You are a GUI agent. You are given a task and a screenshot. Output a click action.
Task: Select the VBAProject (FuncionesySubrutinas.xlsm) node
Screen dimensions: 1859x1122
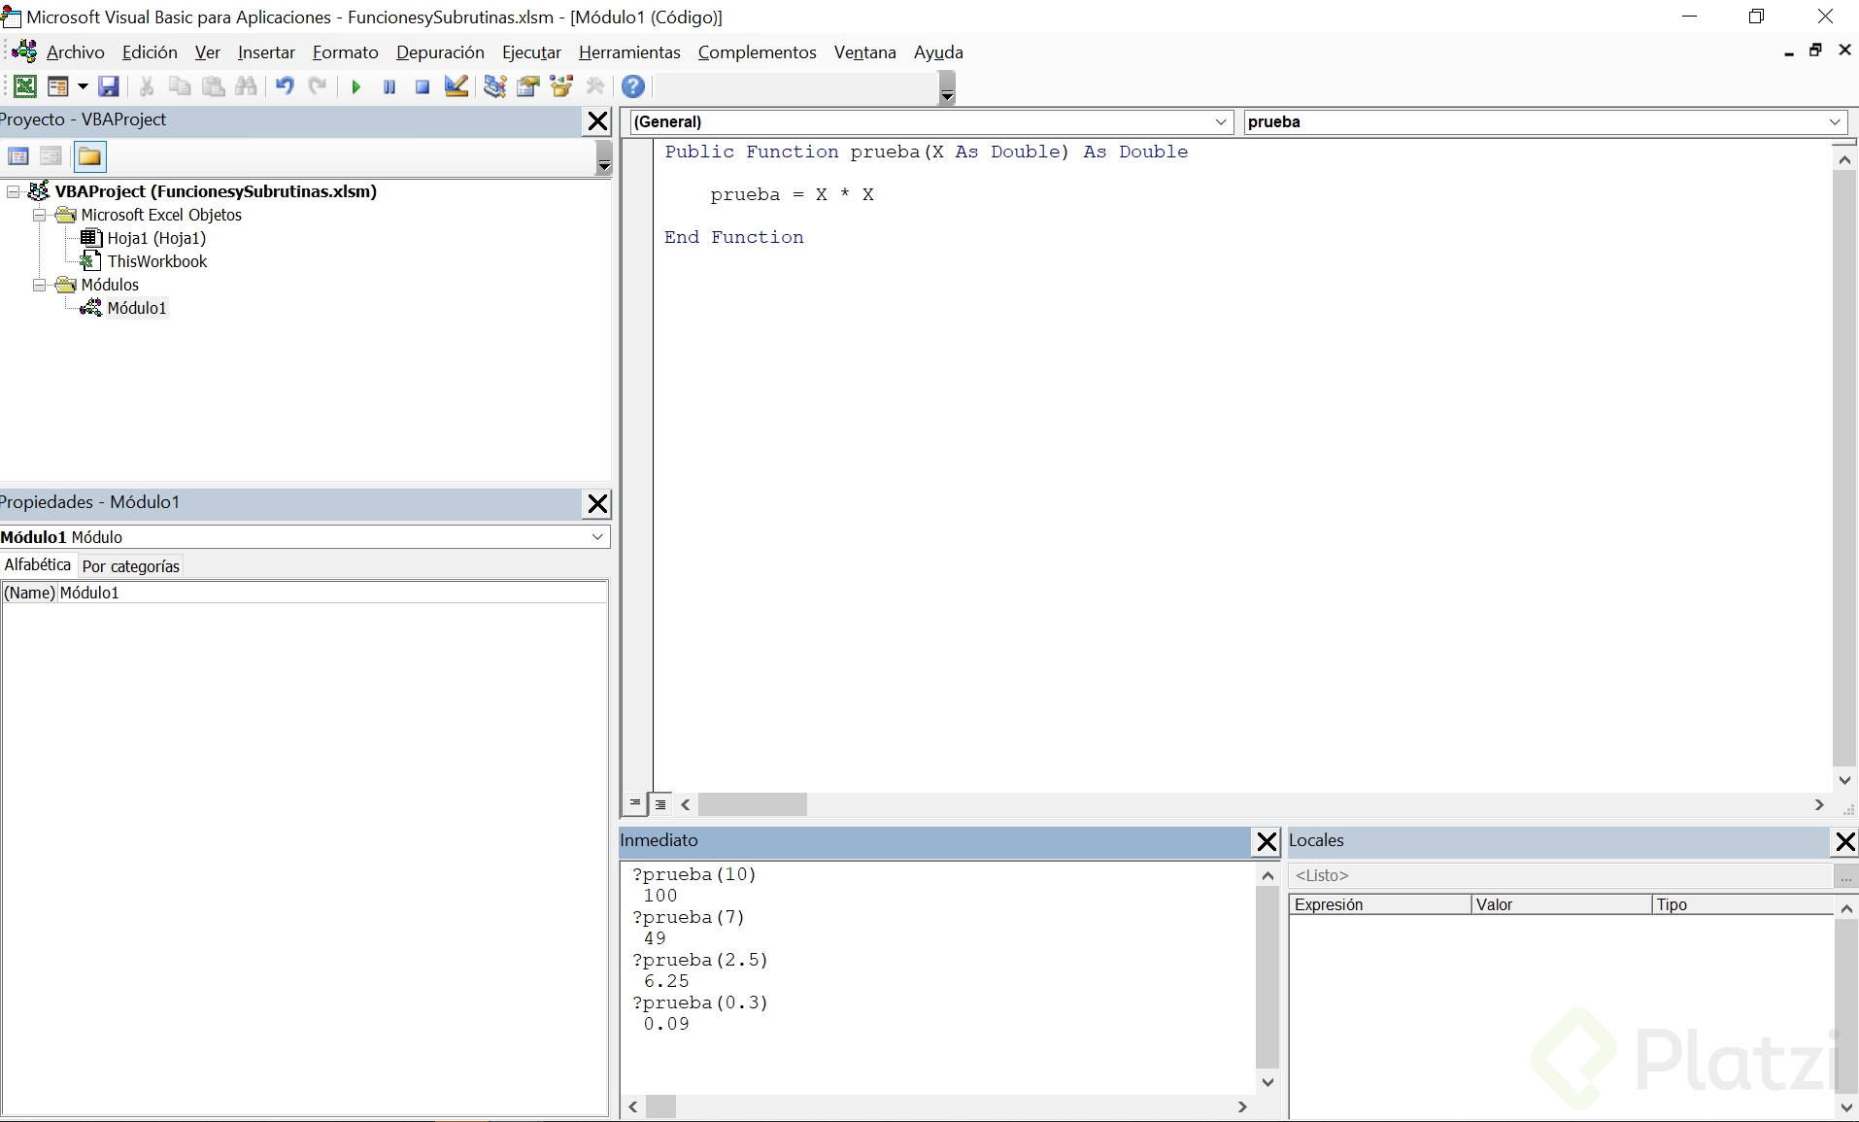pos(216,191)
